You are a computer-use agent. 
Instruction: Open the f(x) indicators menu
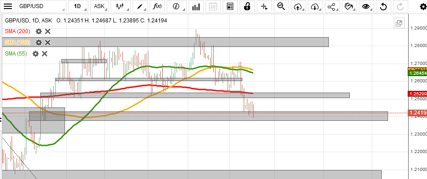[157, 6]
